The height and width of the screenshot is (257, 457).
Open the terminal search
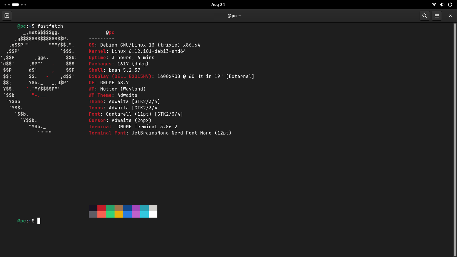[424, 16]
